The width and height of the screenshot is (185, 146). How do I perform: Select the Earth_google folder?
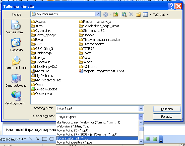tap(43, 35)
